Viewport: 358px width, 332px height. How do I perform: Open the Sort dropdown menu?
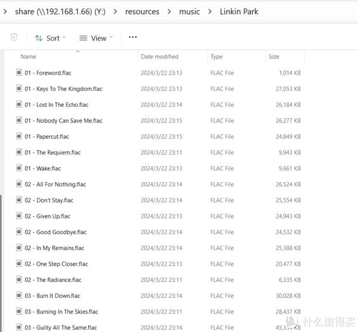click(x=50, y=38)
